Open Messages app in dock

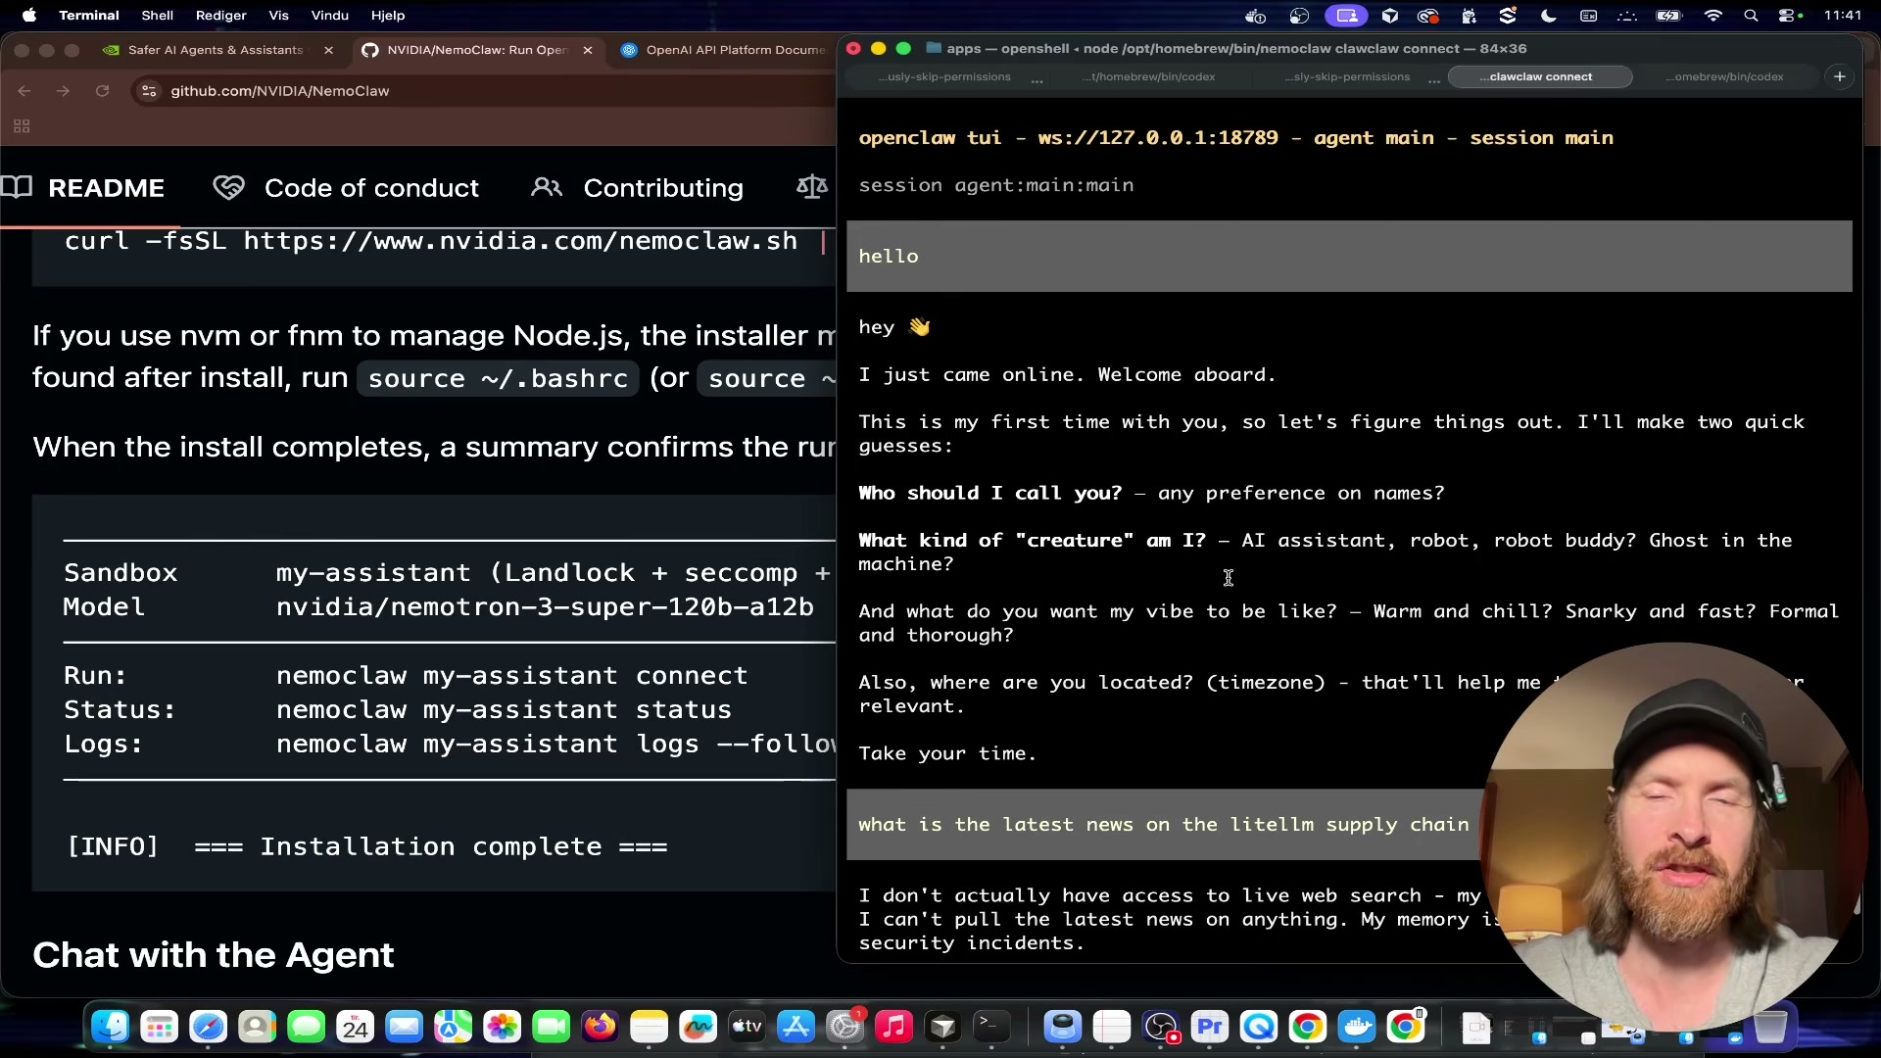[306, 1027]
